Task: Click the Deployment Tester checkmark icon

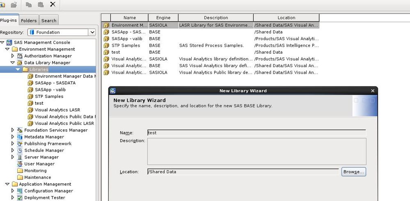Action: pyautogui.click(x=20, y=198)
